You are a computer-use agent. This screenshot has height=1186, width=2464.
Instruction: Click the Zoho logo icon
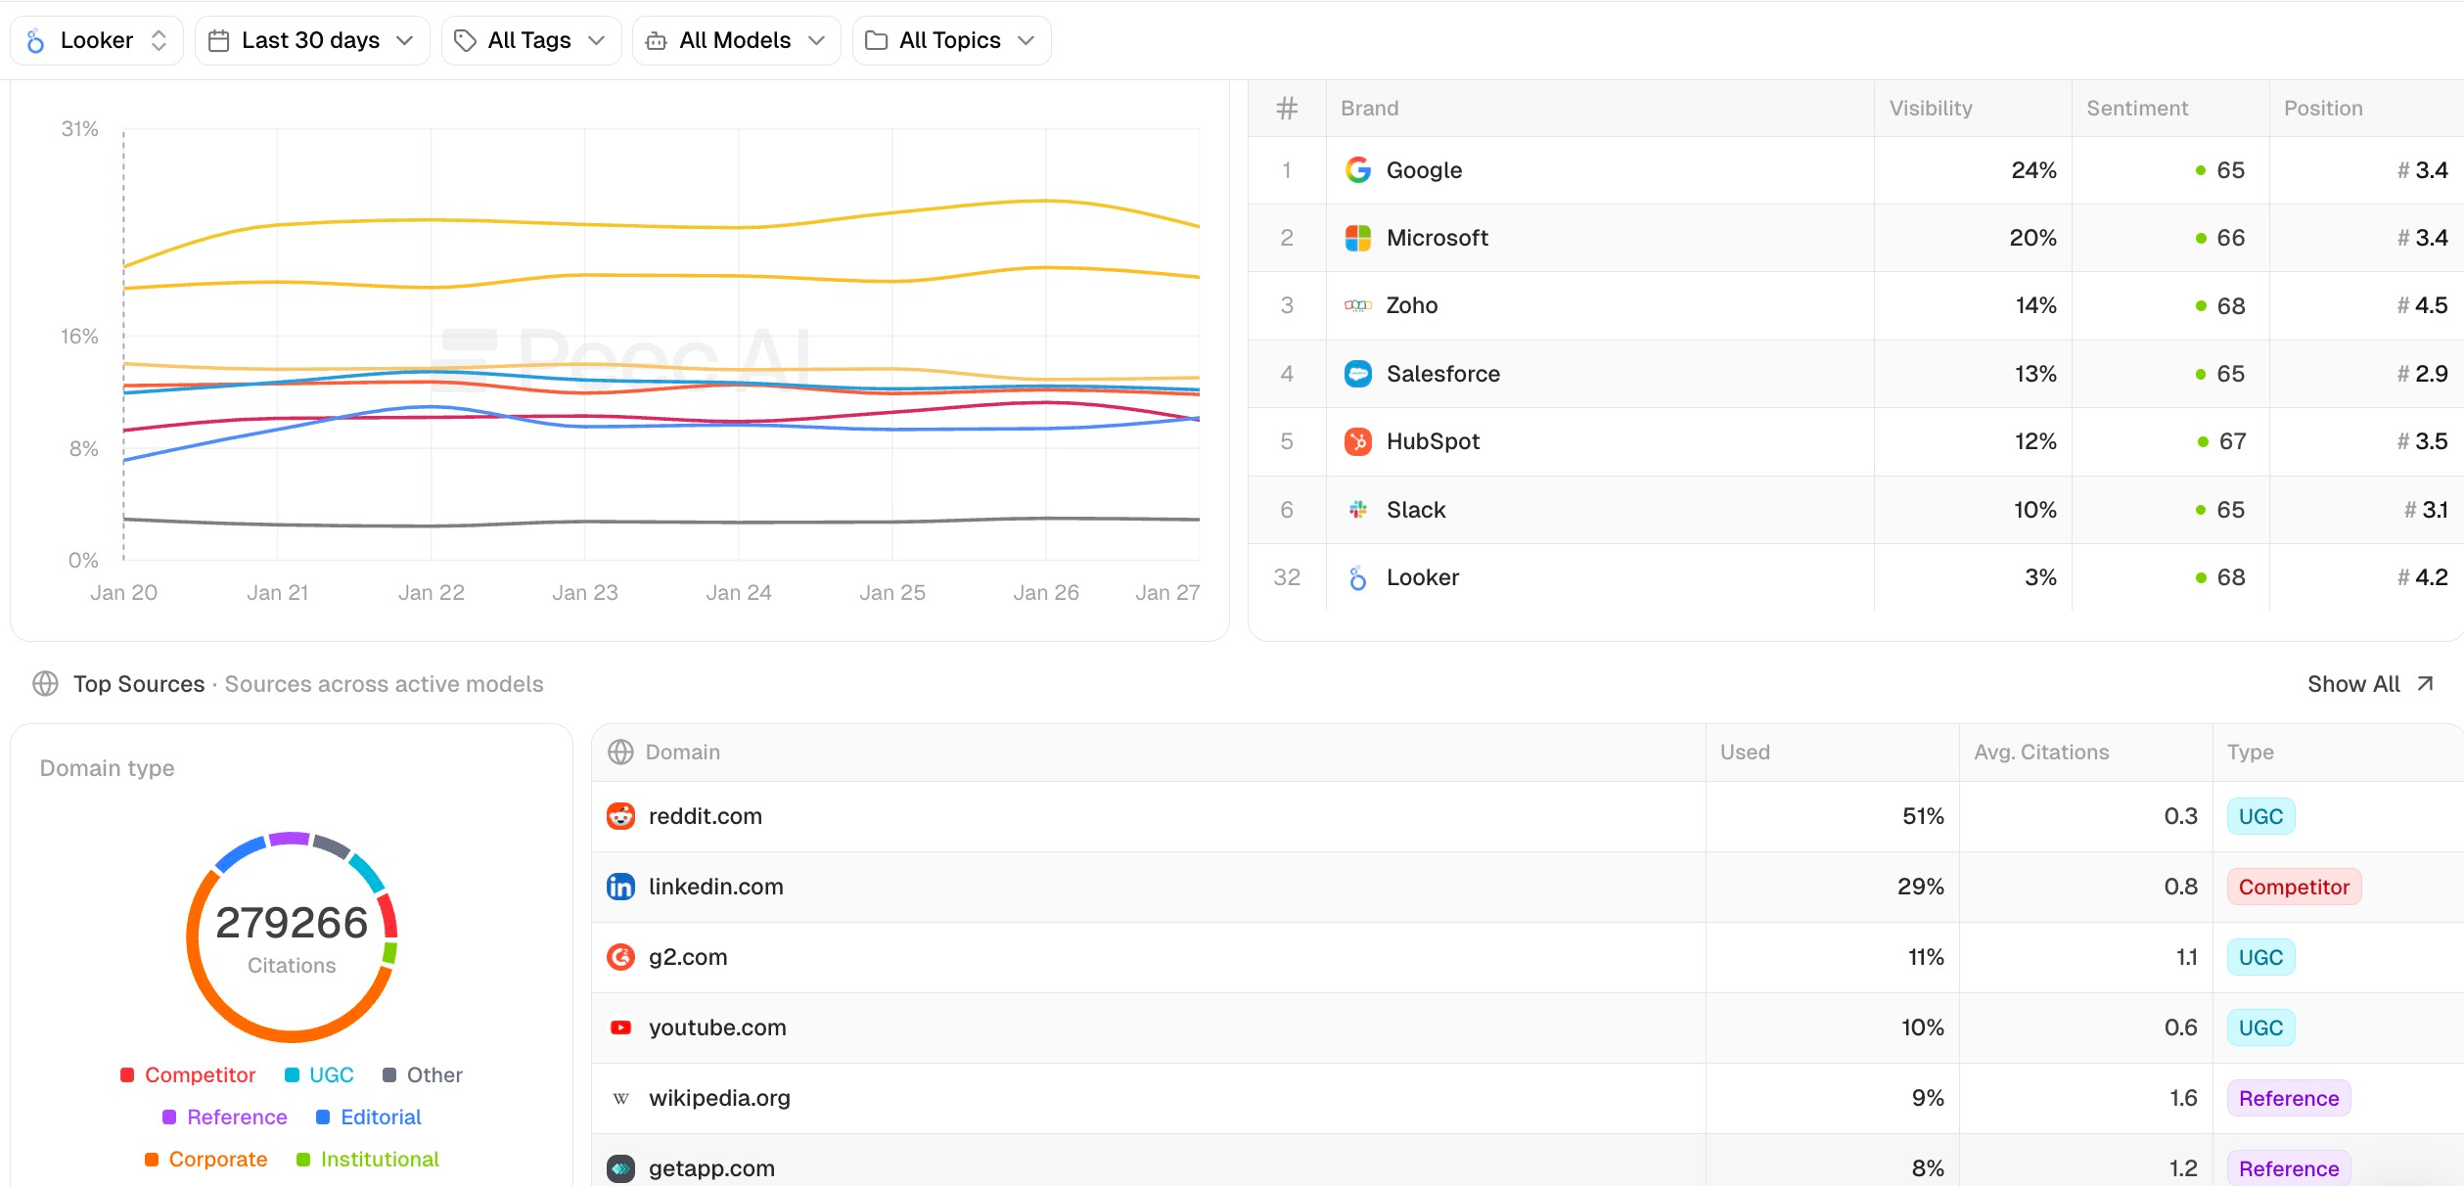(1357, 305)
